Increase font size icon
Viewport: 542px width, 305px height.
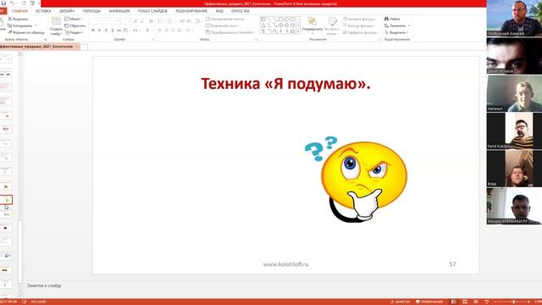pos(135,21)
